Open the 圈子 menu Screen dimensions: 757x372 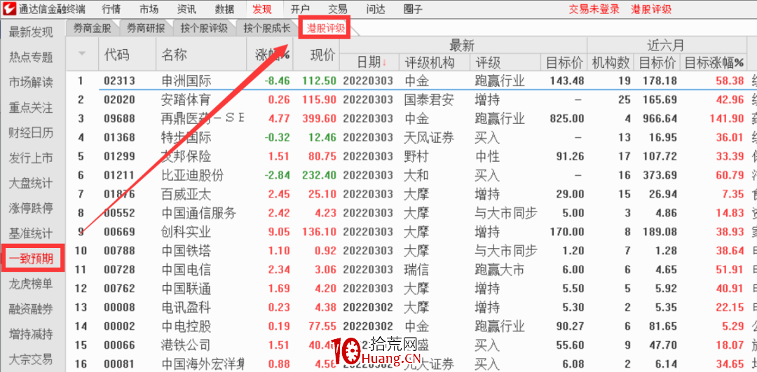point(413,8)
